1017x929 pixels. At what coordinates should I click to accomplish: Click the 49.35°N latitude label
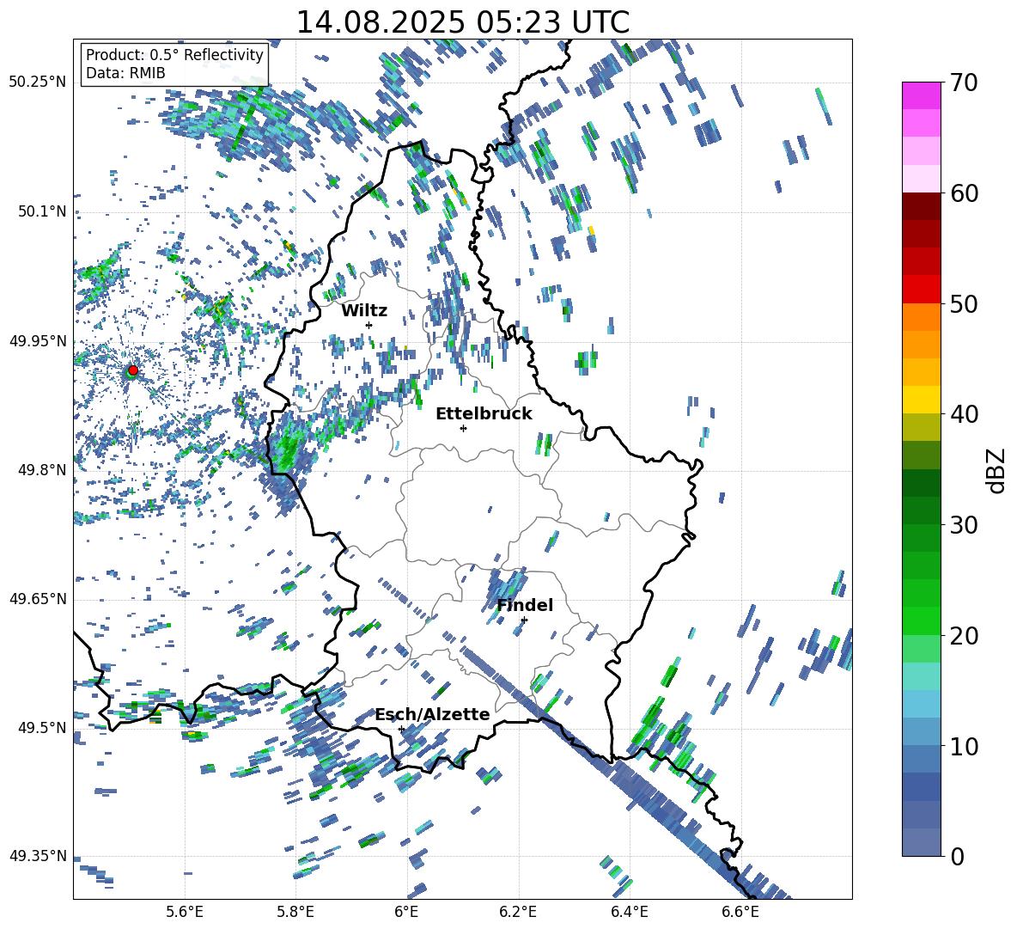coord(38,856)
